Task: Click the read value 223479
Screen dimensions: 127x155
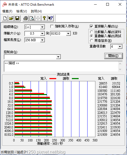Action: [115, 113]
